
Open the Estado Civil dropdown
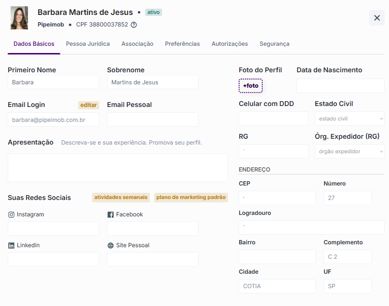click(x=349, y=119)
